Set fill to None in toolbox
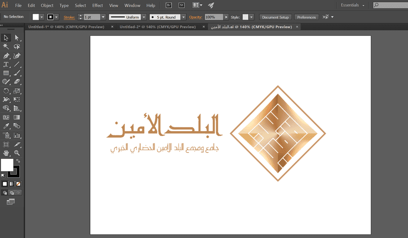This screenshot has height=238, width=408. pos(18,183)
